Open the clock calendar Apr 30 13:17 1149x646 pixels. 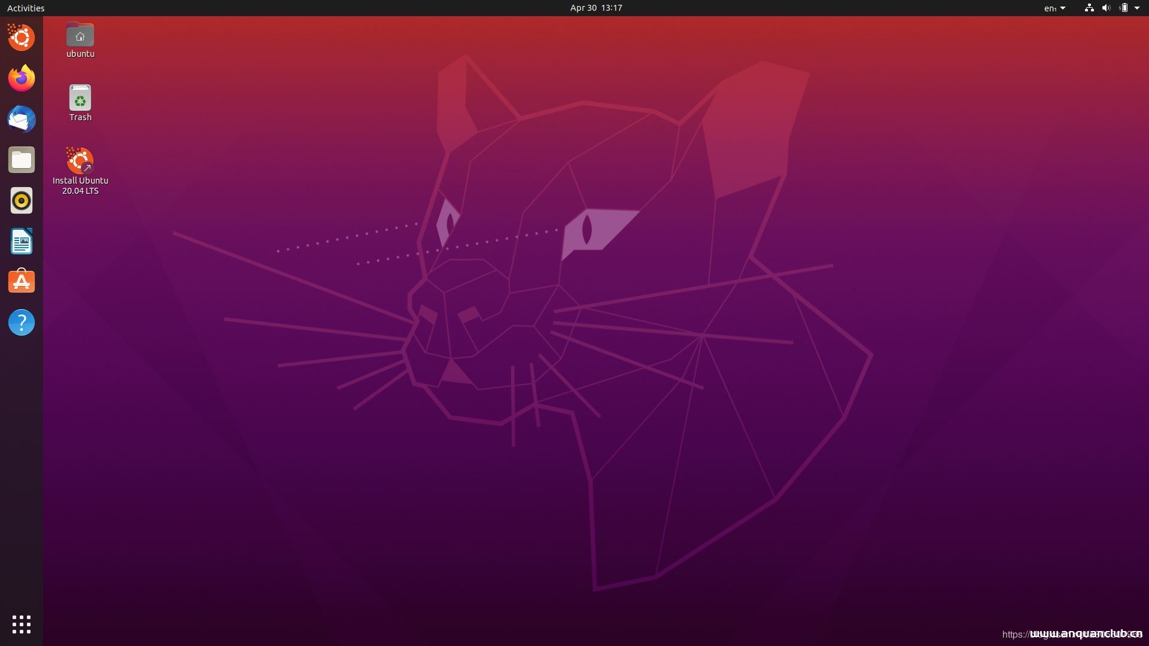(x=596, y=8)
